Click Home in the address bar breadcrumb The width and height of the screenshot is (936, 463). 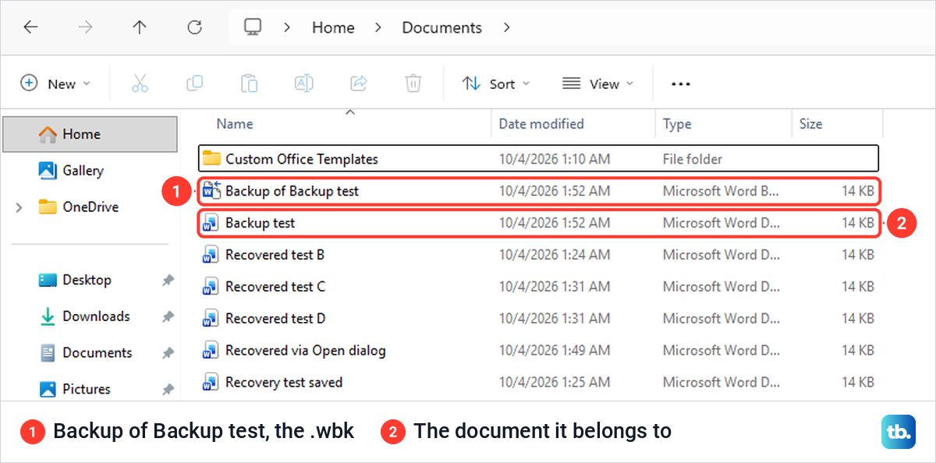click(333, 27)
